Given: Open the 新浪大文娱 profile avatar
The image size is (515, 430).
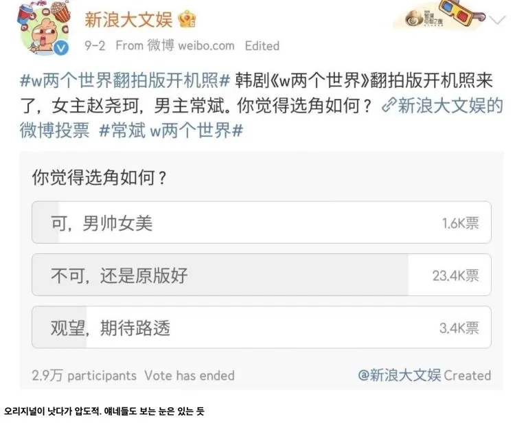Looking at the screenshot, I should coord(43,28).
